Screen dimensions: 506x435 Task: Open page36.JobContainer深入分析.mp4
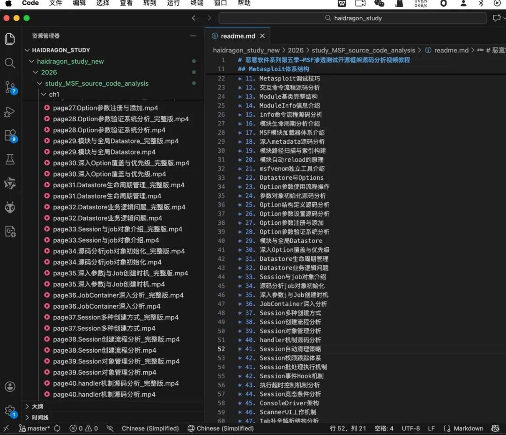pyautogui.click(x=107, y=306)
